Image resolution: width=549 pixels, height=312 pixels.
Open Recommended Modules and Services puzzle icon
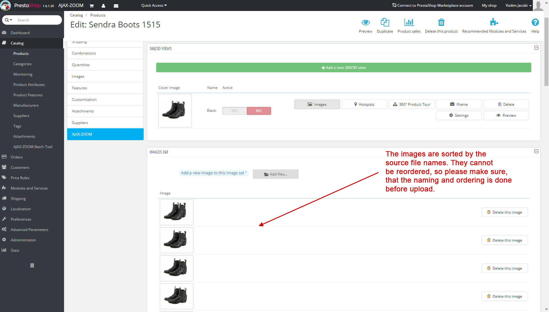pos(494,22)
